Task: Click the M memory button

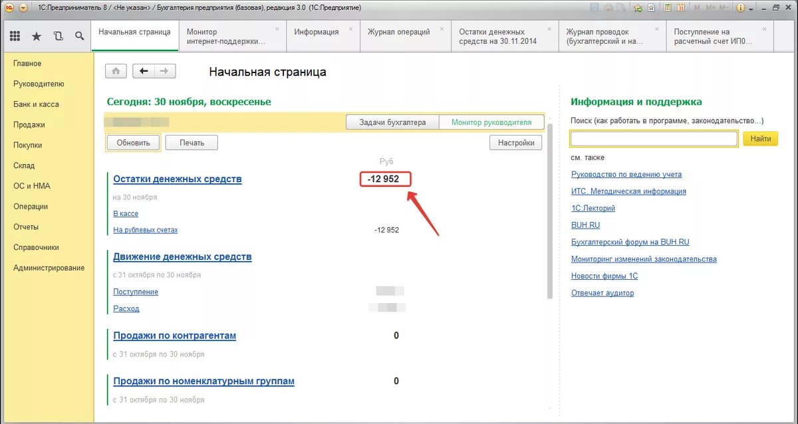Action: [x=697, y=8]
